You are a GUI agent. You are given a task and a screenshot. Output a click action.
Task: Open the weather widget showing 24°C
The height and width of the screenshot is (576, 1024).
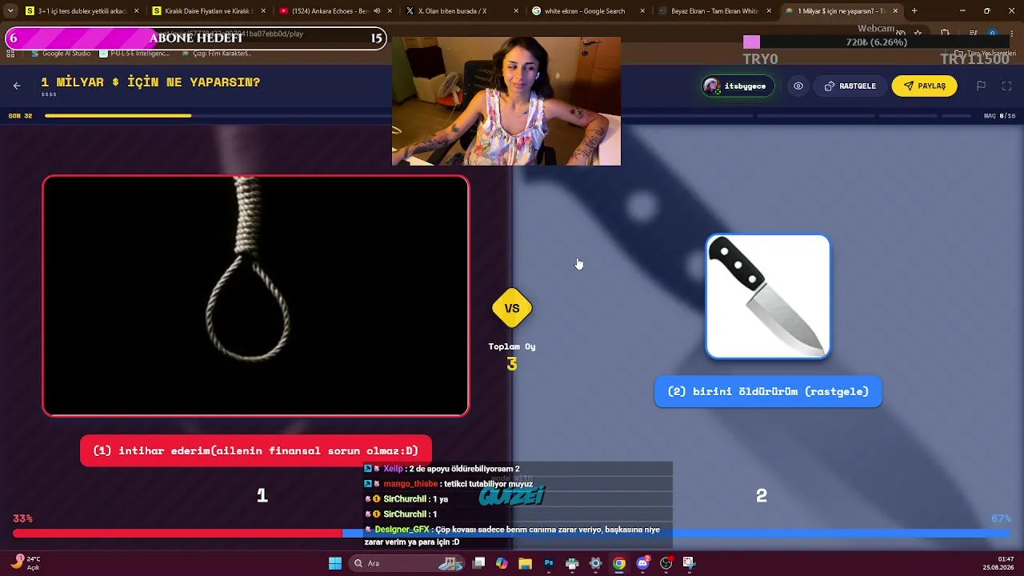[24, 563]
